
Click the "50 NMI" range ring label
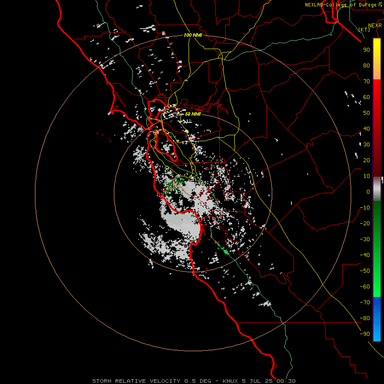[x=193, y=114]
